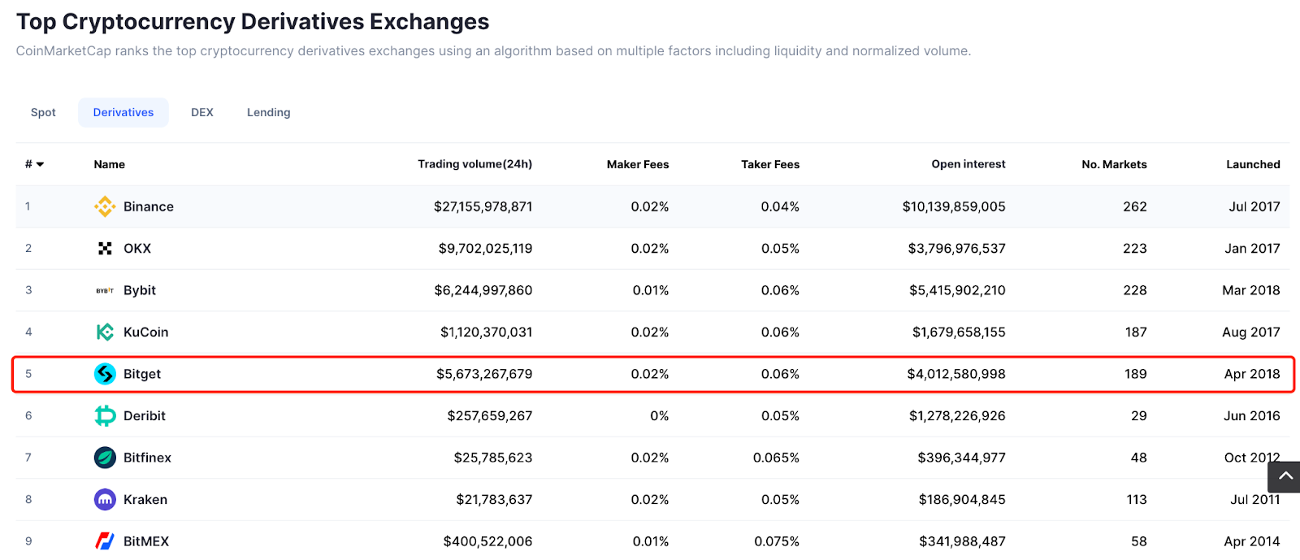Click Bitfinex open interest $396,344,977
The image size is (1300, 560).
pos(962,458)
